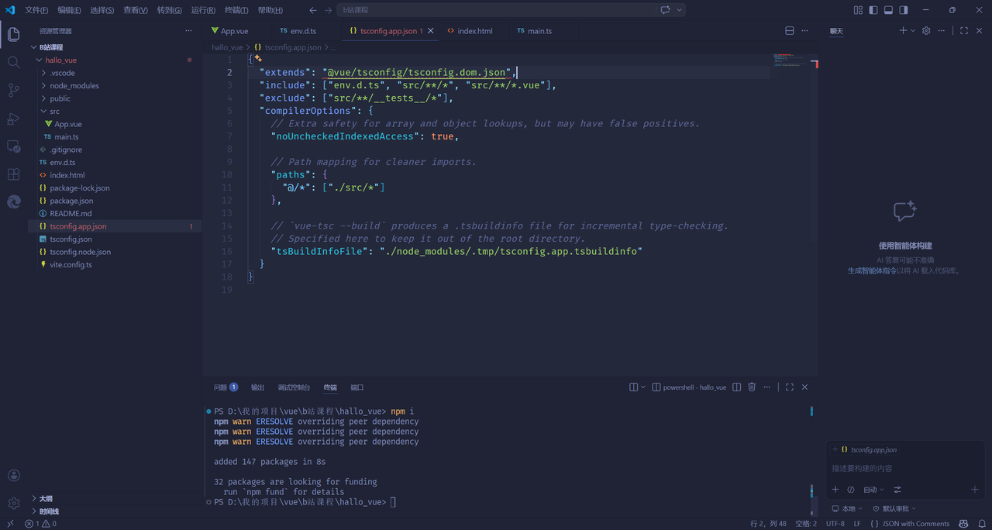
Task: Open the 终端(T) menu
Action: (x=236, y=10)
